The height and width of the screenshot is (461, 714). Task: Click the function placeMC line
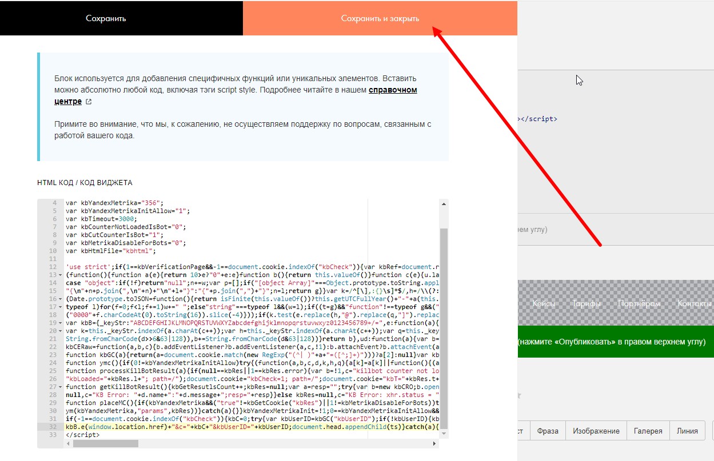click(252, 403)
